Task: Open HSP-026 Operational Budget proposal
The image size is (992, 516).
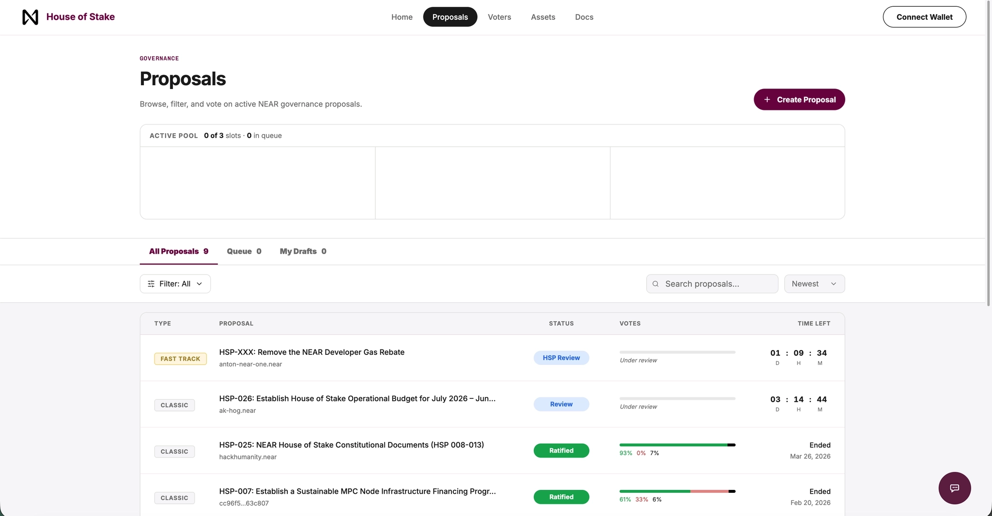Action: (x=357, y=399)
